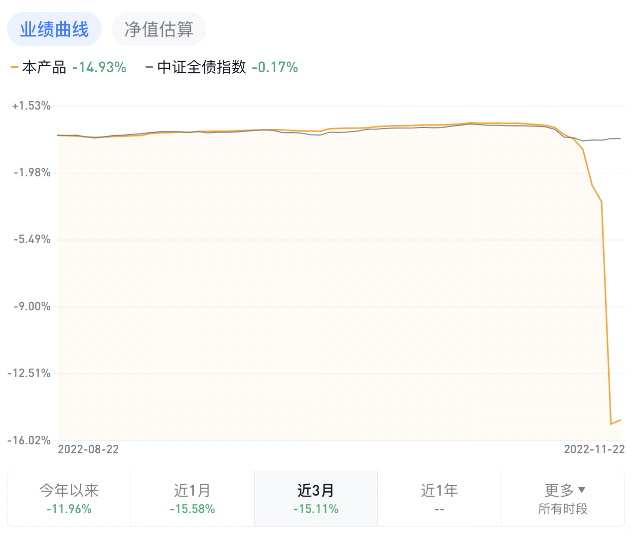The width and height of the screenshot is (631, 533).
Task: Open the 净值估算 tab
Action: pyautogui.click(x=158, y=29)
